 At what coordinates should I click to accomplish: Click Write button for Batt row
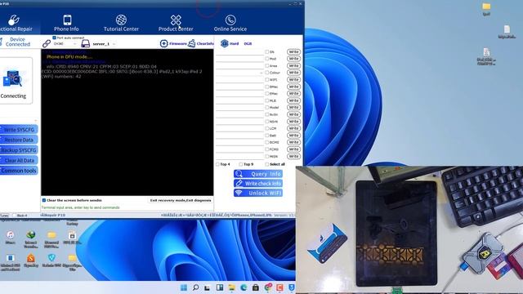coord(293,136)
